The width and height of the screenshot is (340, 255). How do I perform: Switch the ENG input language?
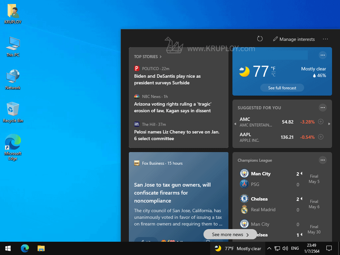(295, 248)
